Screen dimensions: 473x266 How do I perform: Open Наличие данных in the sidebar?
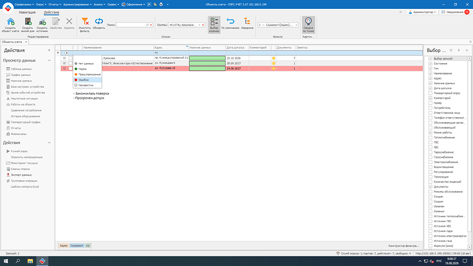(x=21, y=81)
